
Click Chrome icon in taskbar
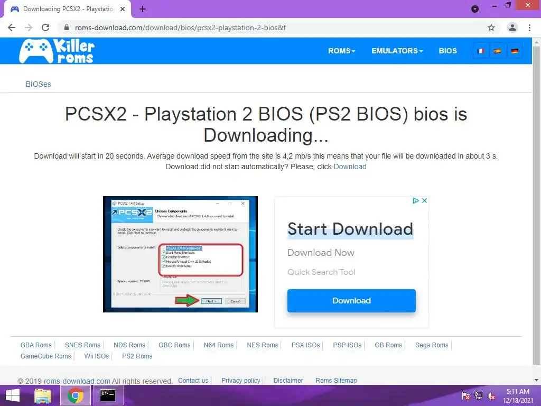pos(76,395)
